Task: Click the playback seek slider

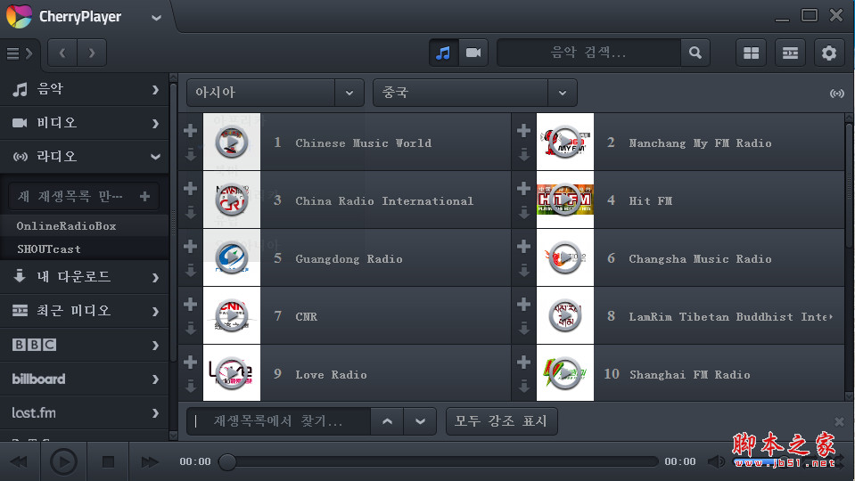Action: 439,462
